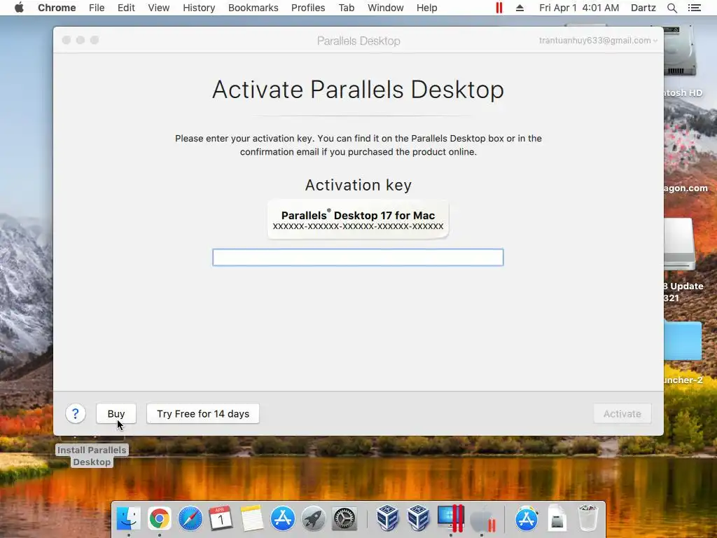Image resolution: width=717 pixels, height=538 pixels.
Task: Open Calendar in the Dock
Action: [x=221, y=518]
